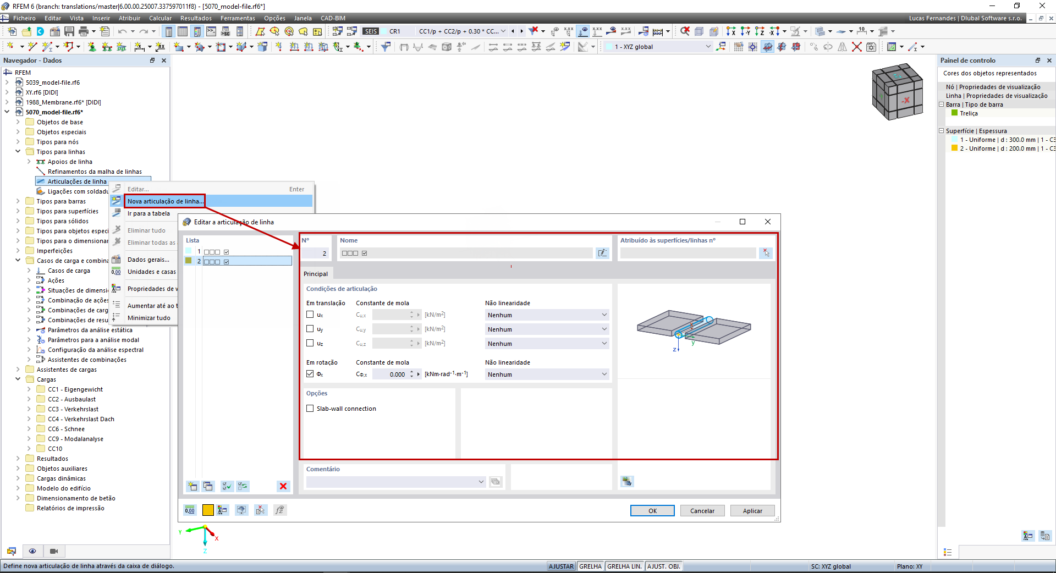Enable the ux translation checkbox
This screenshot has width=1056, height=573.
click(x=310, y=315)
